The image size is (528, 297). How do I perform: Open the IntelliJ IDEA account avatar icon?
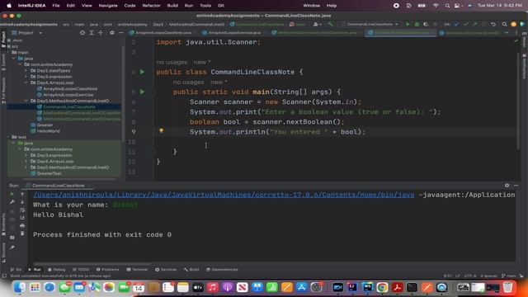(513, 24)
